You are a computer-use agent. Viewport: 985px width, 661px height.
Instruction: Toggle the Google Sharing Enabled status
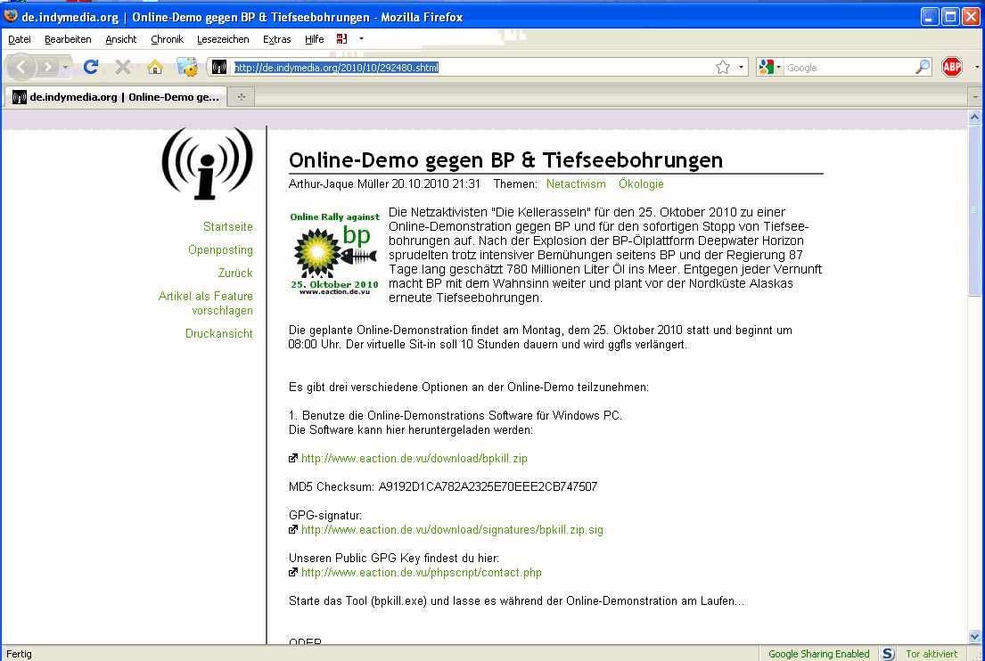pyautogui.click(x=818, y=654)
